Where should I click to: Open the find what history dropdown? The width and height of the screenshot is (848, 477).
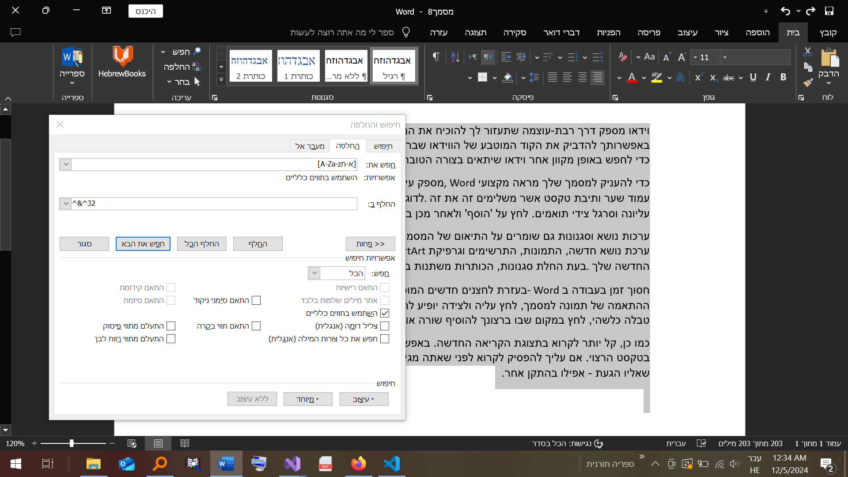pos(66,164)
